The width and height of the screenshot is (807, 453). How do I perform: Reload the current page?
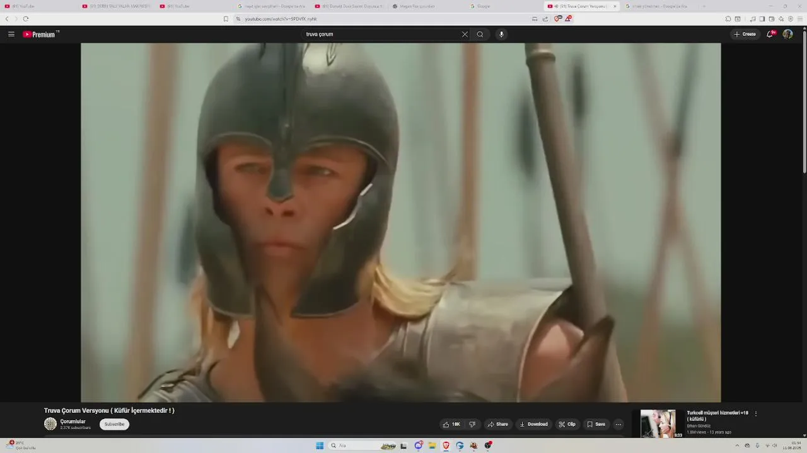point(26,19)
